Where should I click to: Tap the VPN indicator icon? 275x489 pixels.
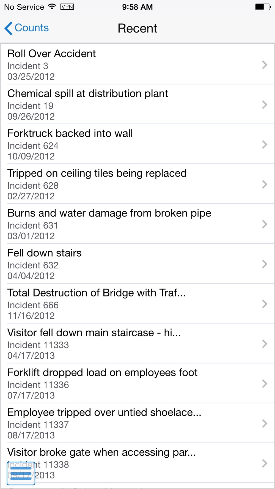67,7
